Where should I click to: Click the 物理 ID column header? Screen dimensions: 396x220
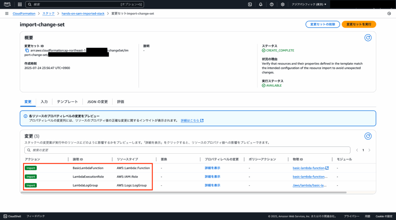[x=298, y=160]
